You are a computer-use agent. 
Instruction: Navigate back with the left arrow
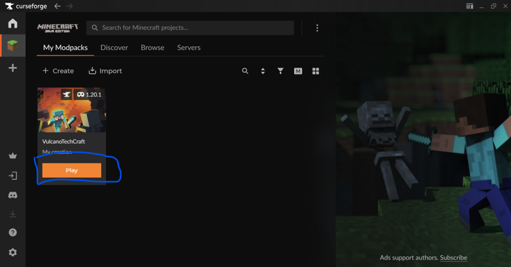coord(57,6)
